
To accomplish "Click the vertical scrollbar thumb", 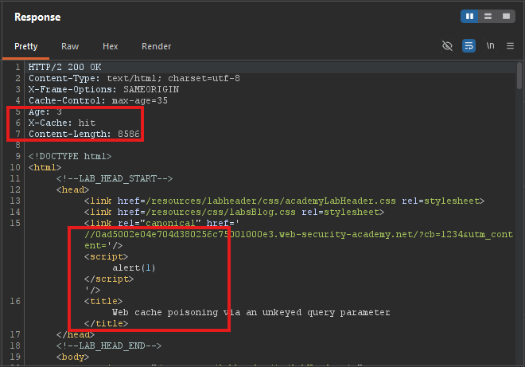I will click(519, 76).
